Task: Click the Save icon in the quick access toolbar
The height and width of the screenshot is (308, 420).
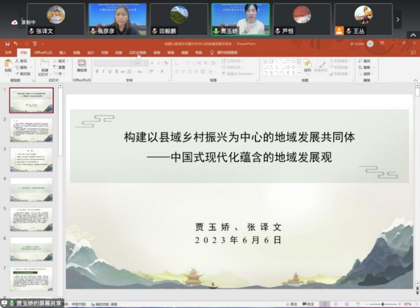Action: point(8,44)
